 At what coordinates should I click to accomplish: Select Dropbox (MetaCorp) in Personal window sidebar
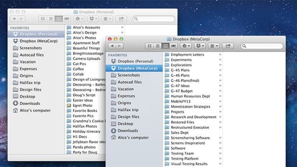pyautogui.click(x=36, y=41)
